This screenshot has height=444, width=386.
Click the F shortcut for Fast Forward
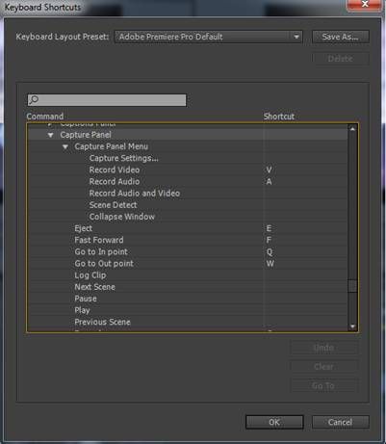pyautogui.click(x=269, y=240)
